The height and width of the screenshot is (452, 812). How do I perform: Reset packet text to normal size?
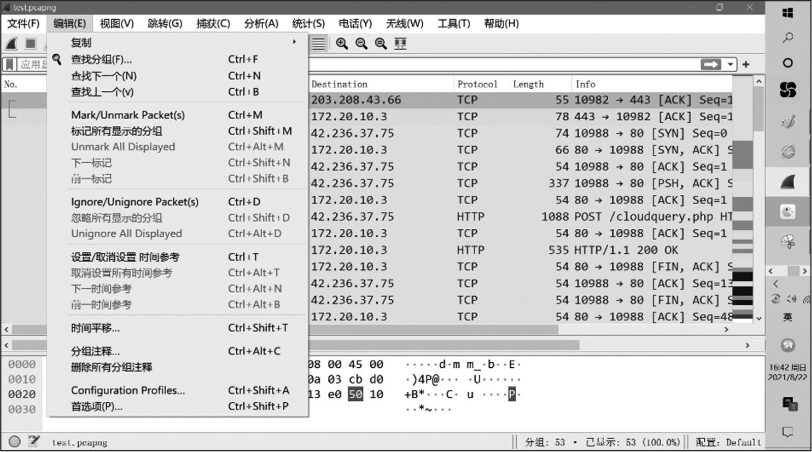(381, 44)
